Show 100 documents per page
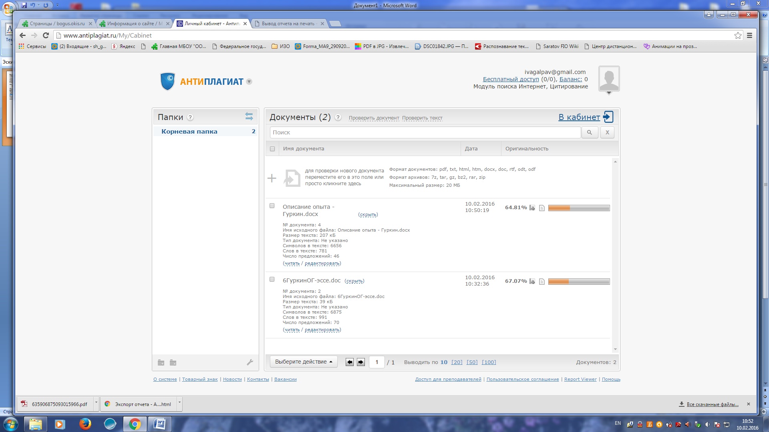 coord(489,362)
